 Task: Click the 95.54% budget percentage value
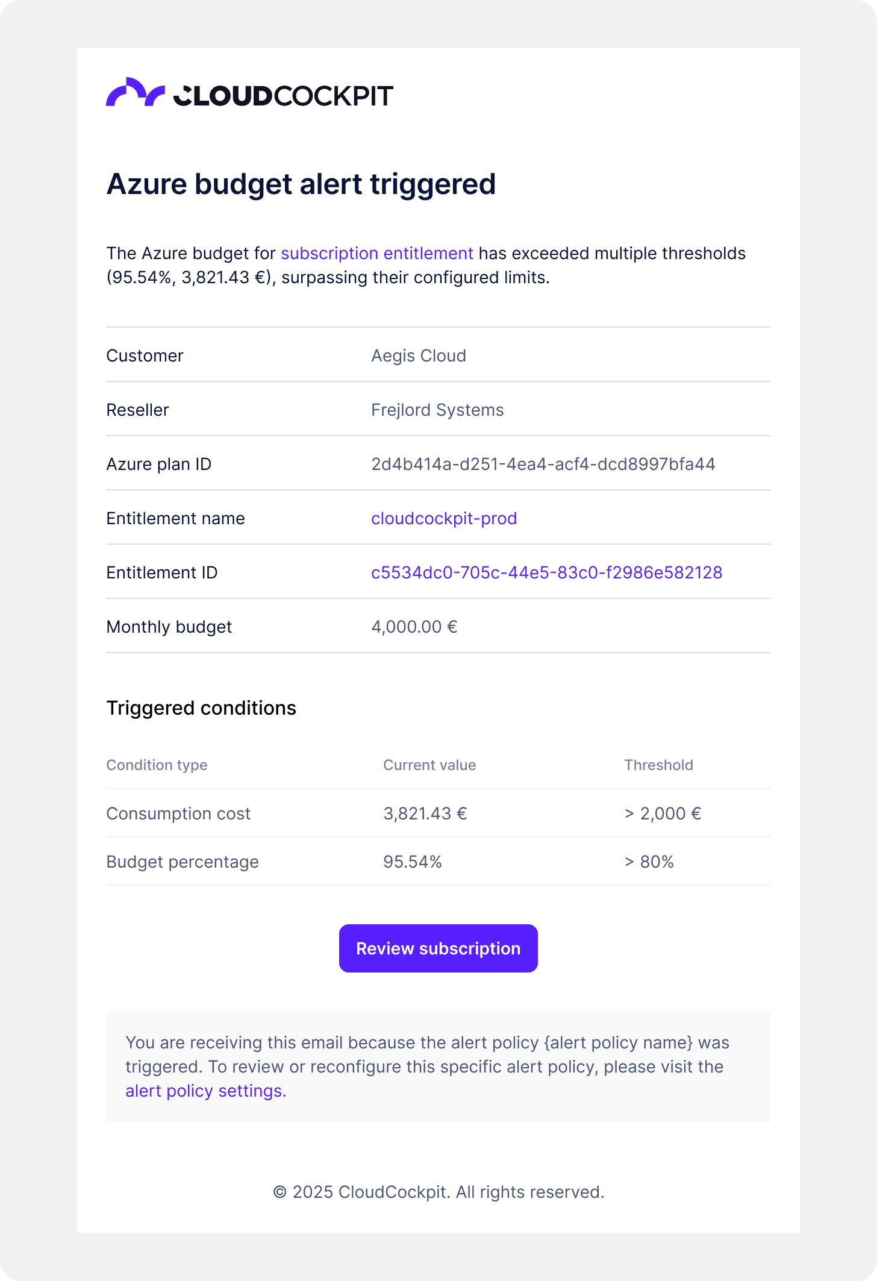pyautogui.click(x=413, y=862)
